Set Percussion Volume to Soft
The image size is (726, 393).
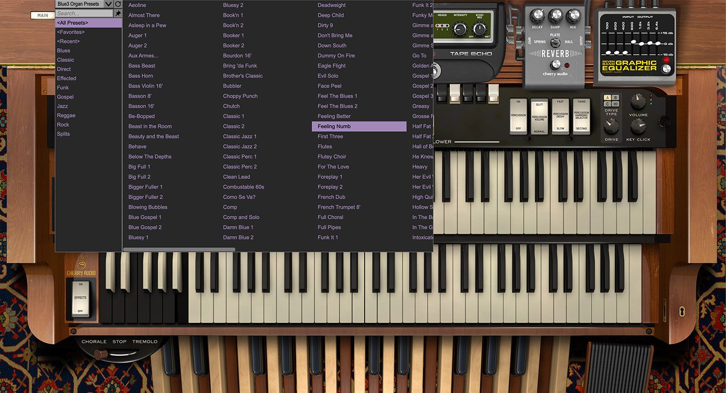coord(540,105)
